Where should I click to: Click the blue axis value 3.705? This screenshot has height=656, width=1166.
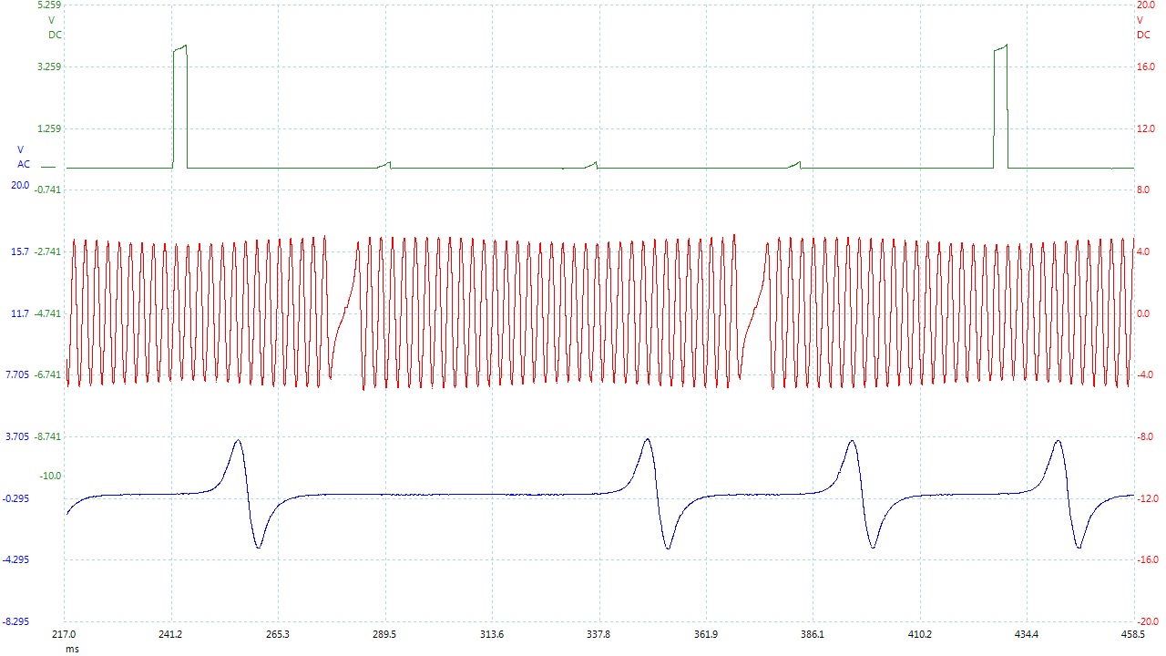18,436
